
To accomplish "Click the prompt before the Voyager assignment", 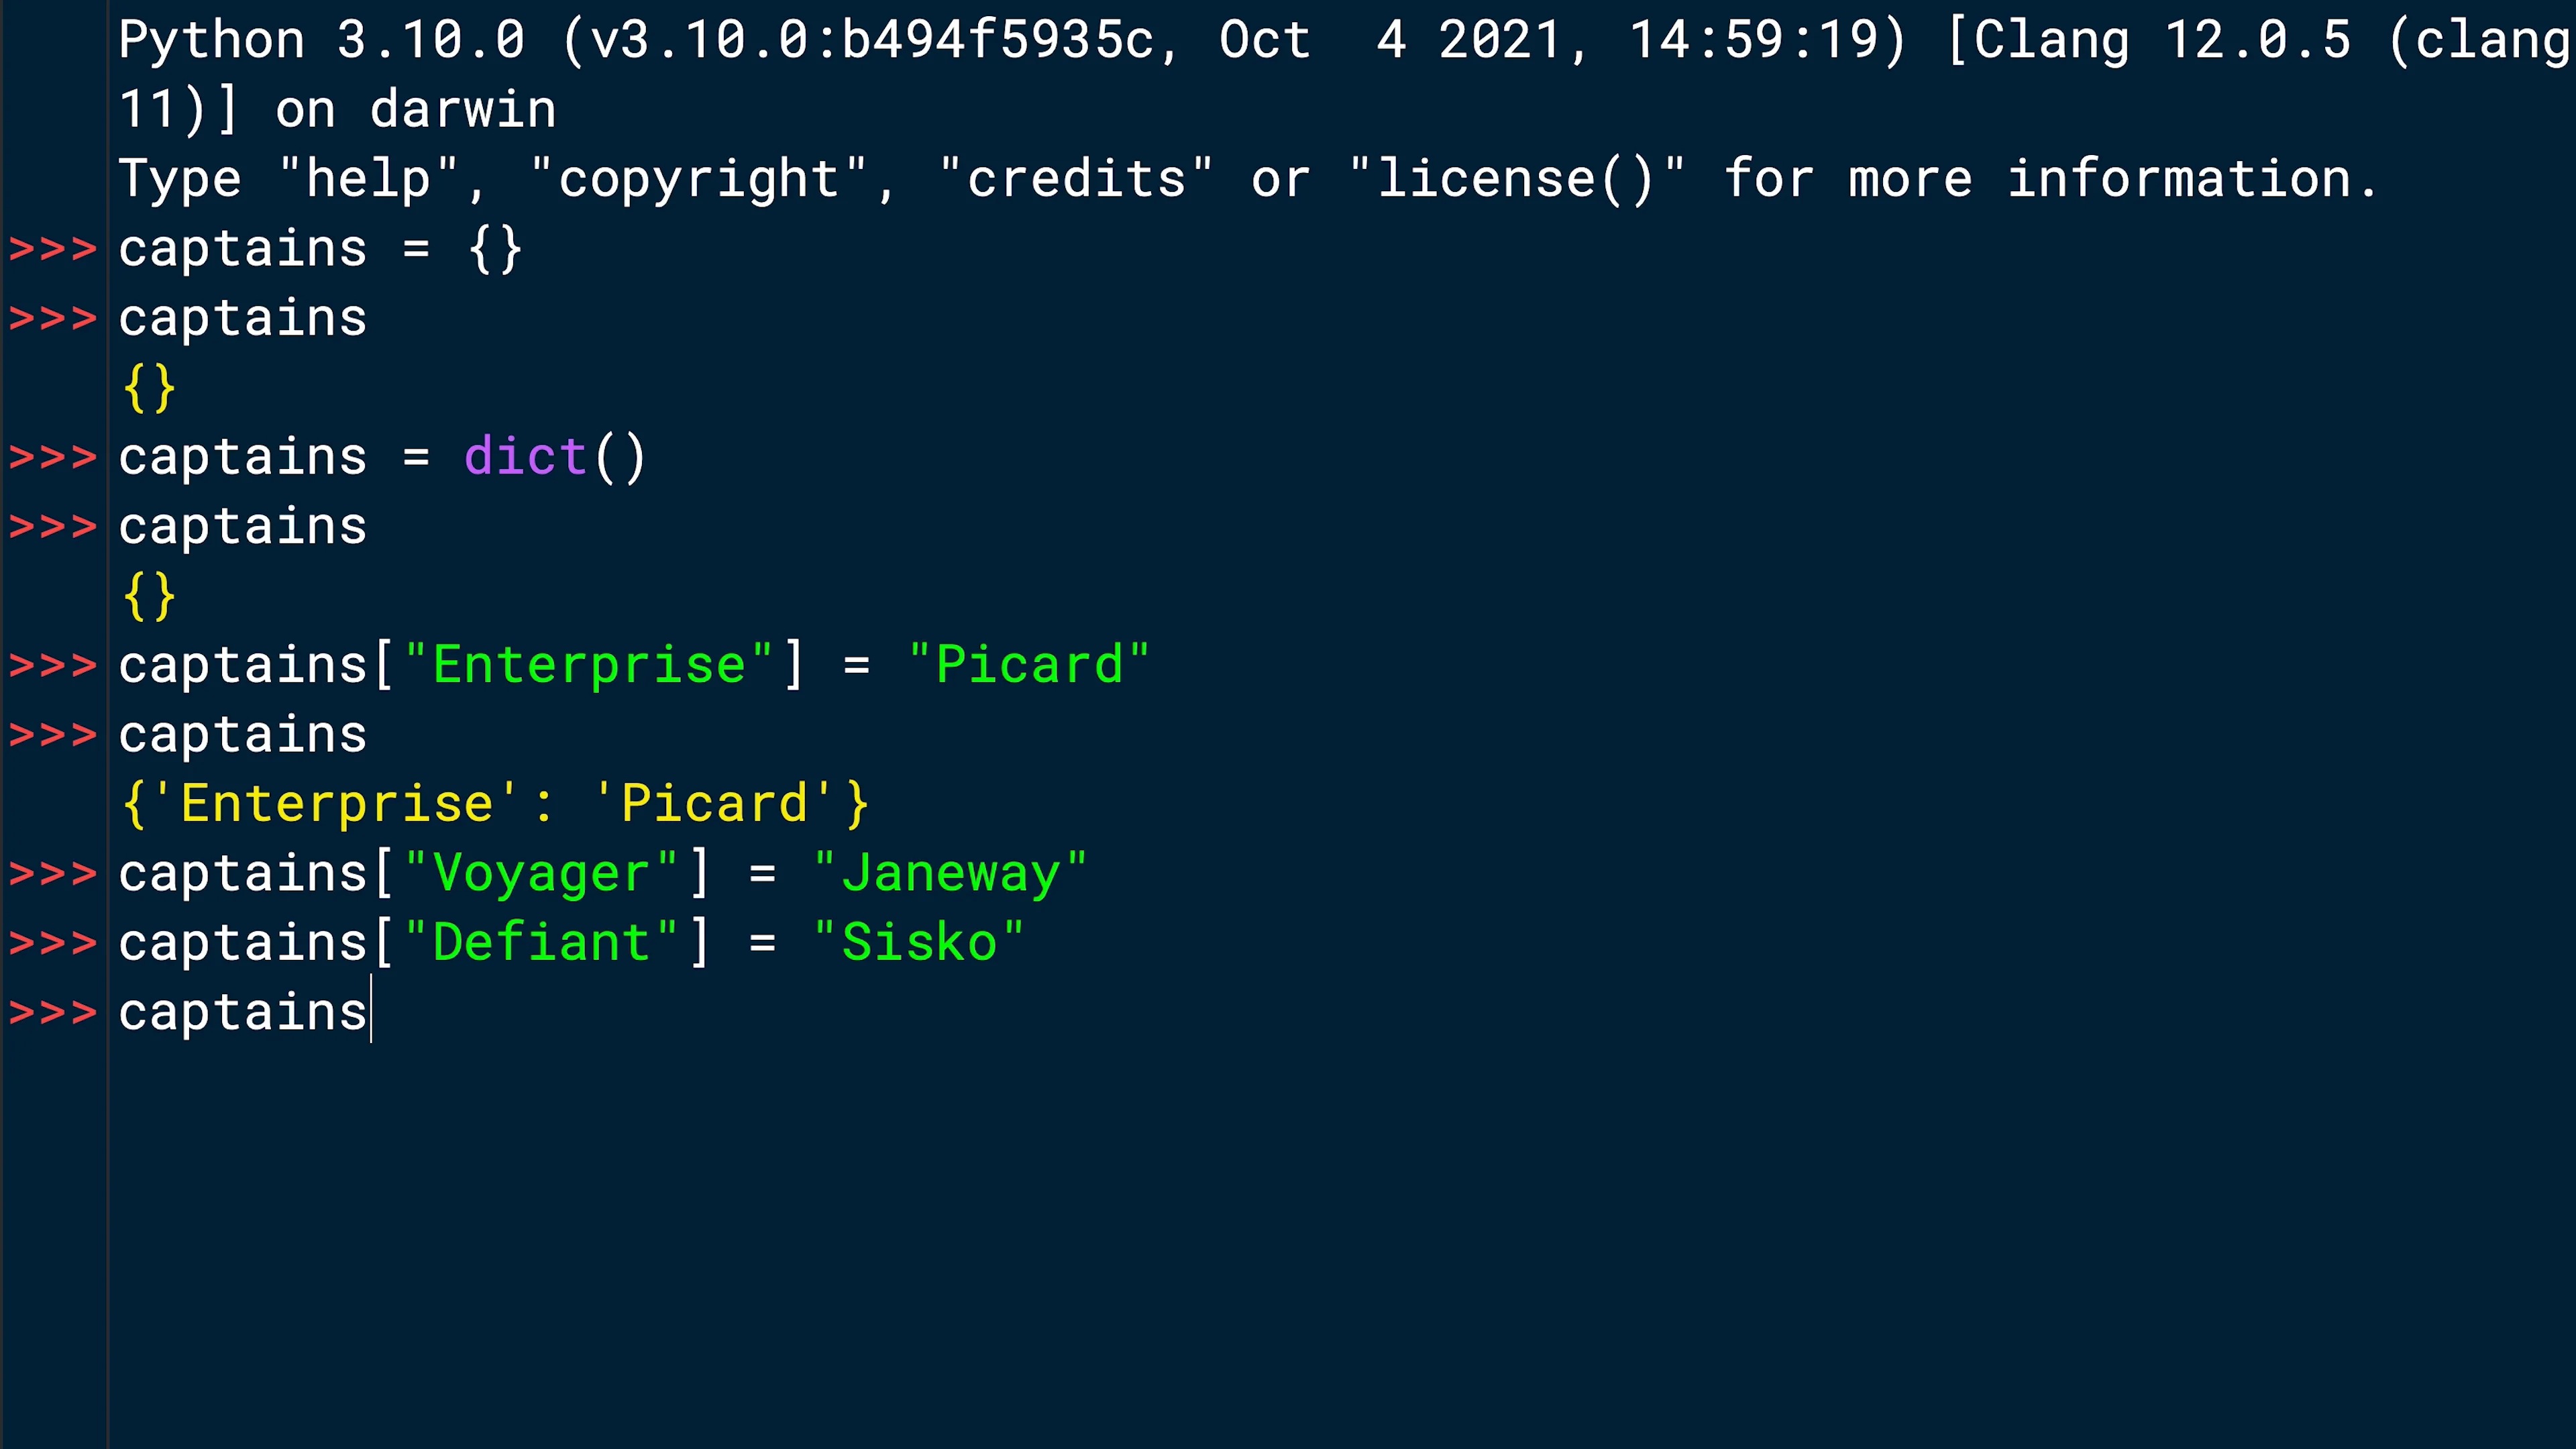I will (53, 874).
